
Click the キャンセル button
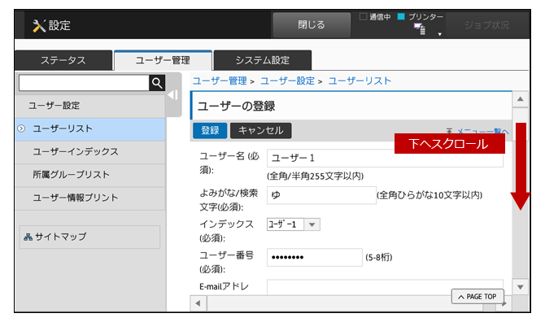[x=260, y=131]
